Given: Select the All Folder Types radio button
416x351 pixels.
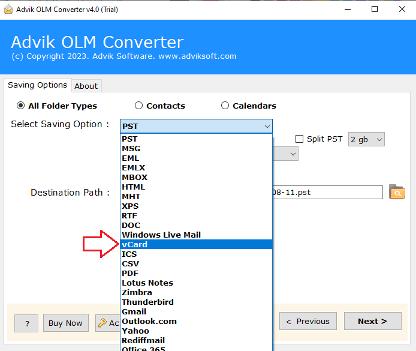Looking at the screenshot, I should (21, 106).
